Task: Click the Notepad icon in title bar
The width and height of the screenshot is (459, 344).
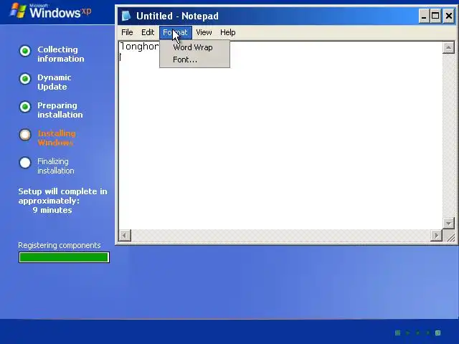Action: point(126,16)
